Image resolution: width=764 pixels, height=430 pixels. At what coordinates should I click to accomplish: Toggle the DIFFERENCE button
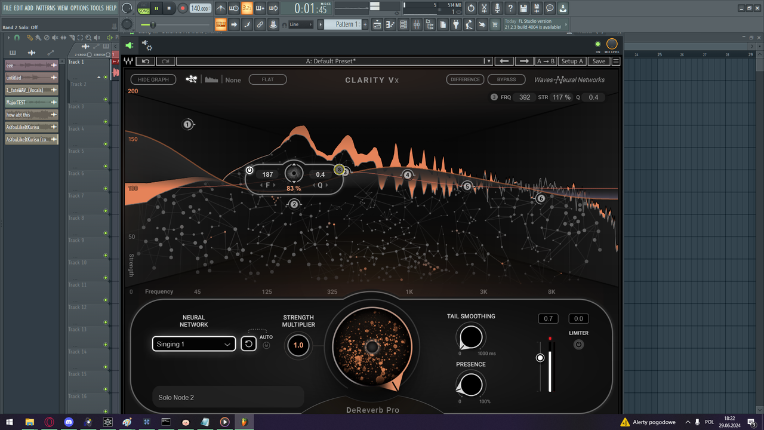point(465,79)
